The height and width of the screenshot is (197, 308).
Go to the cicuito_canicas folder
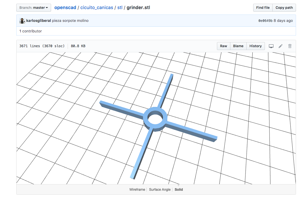tap(97, 8)
